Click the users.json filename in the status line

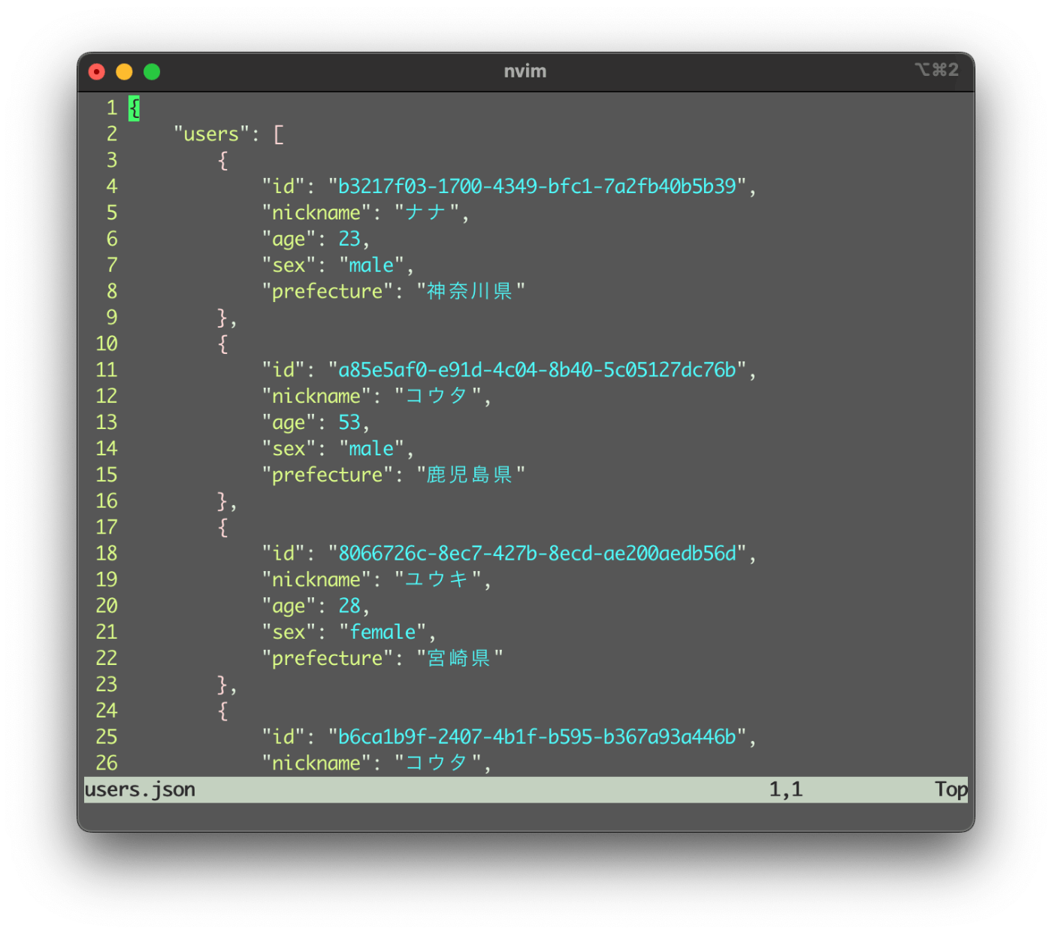point(140,790)
